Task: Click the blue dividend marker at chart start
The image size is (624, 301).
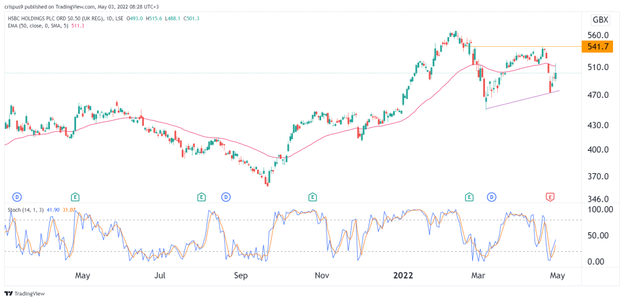Action: (16, 196)
